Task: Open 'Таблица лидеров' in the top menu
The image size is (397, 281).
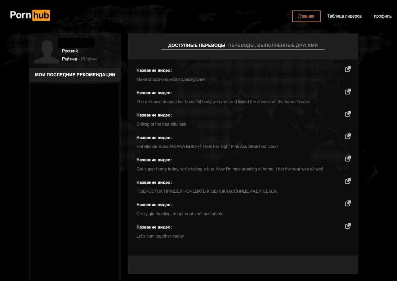Action: 344,16
